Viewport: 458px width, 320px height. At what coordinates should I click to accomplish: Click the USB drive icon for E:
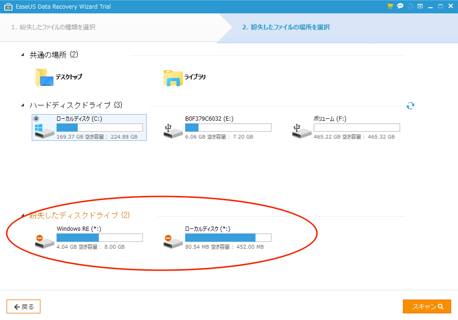pos(173,131)
